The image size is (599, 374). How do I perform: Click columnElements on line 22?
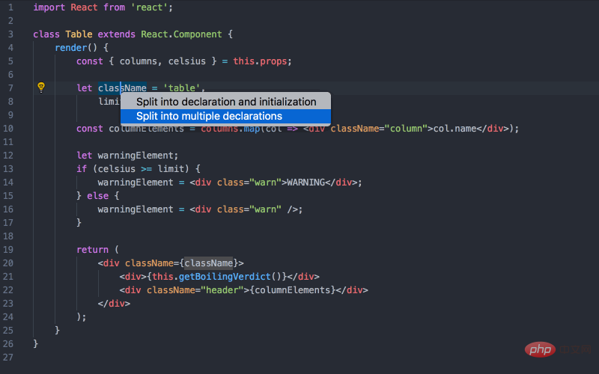pyautogui.click(x=292, y=290)
